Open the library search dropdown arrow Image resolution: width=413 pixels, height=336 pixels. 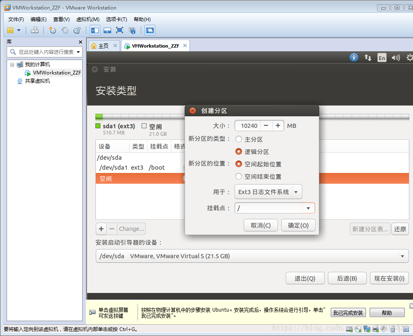[x=78, y=52]
